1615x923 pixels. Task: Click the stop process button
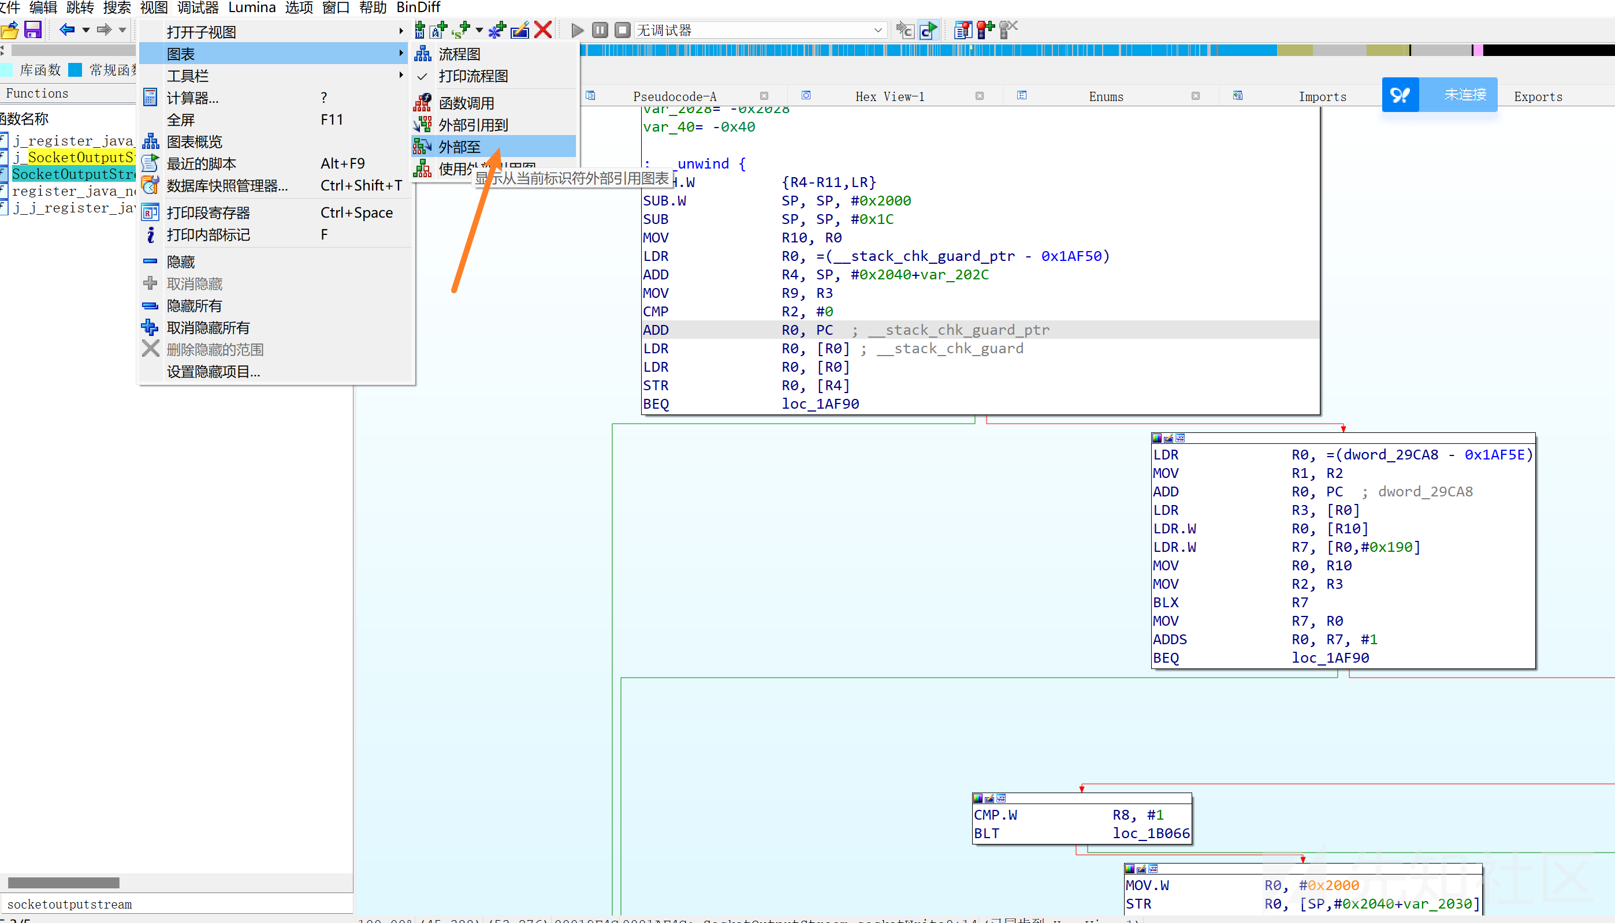[x=623, y=30]
